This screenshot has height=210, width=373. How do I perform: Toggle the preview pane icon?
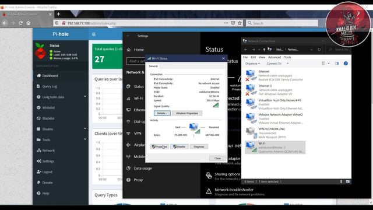click(x=337, y=64)
